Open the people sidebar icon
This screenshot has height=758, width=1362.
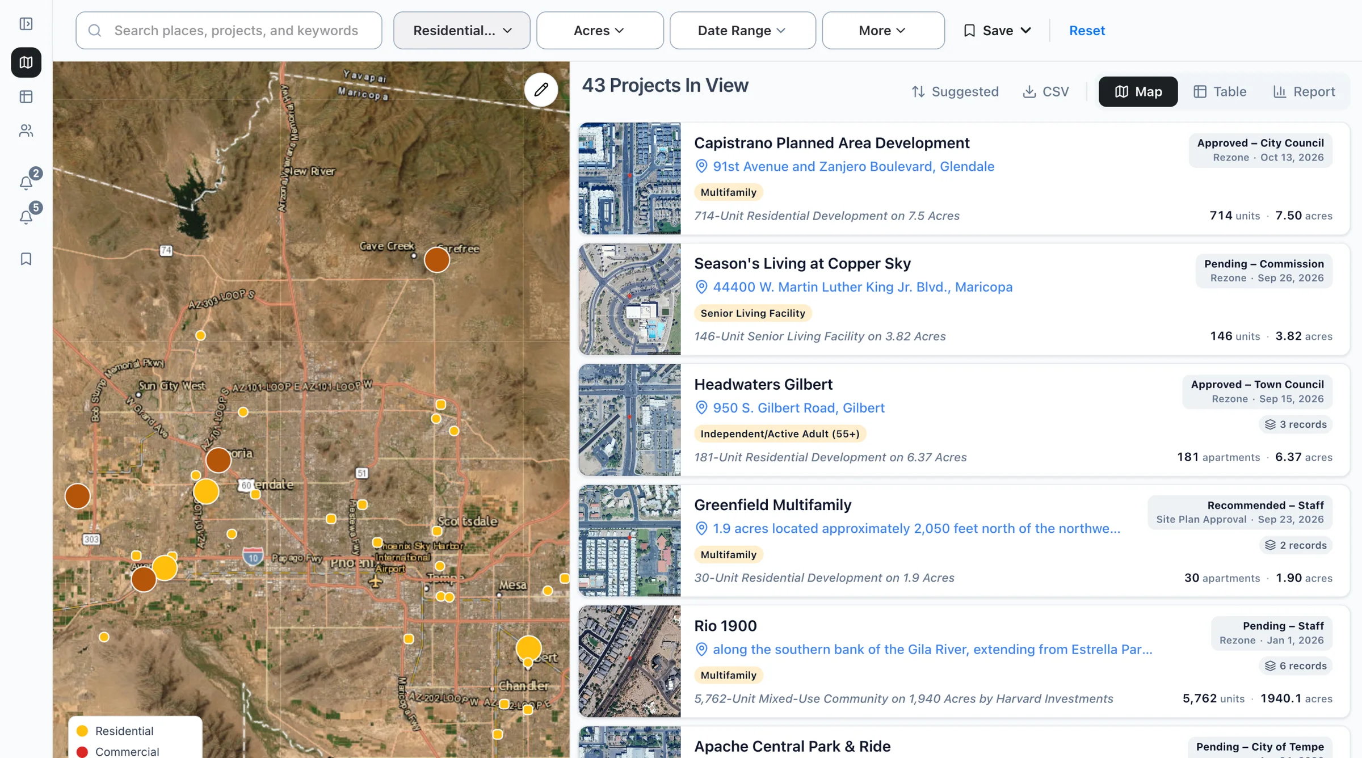tap(26, 131)
